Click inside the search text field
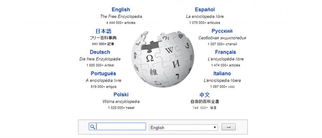 121,127
